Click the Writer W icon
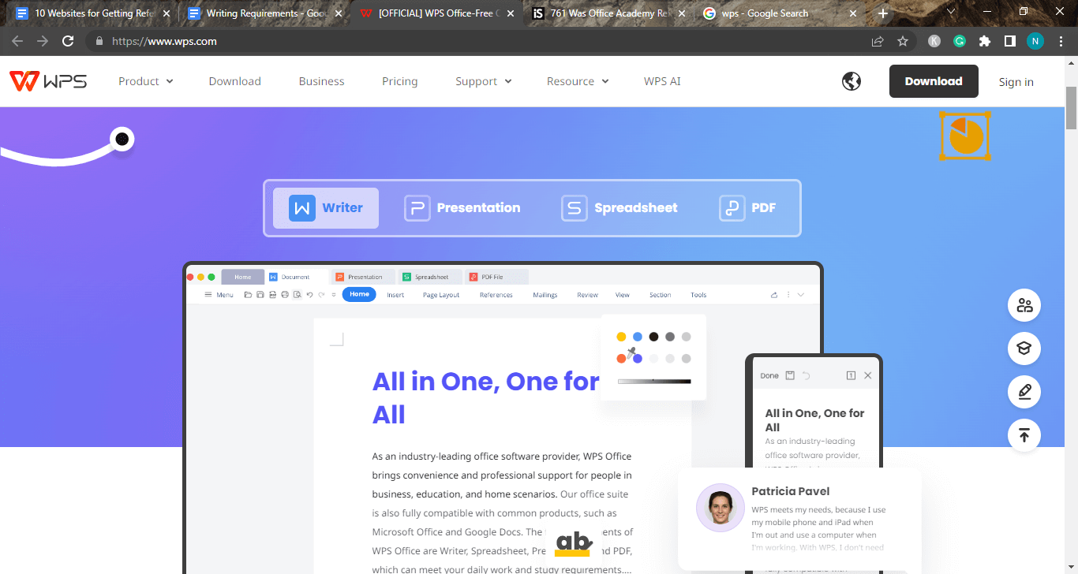This screenshot has height=574, width=1078. (301, 208)
